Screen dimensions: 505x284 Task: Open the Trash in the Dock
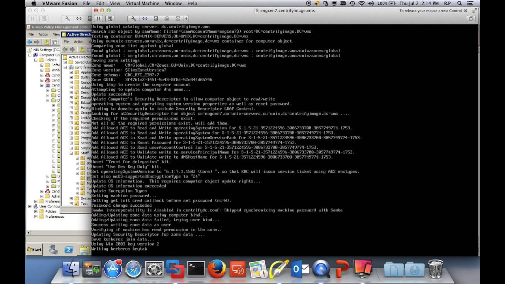pyautogui.click(x=435, y=269)
